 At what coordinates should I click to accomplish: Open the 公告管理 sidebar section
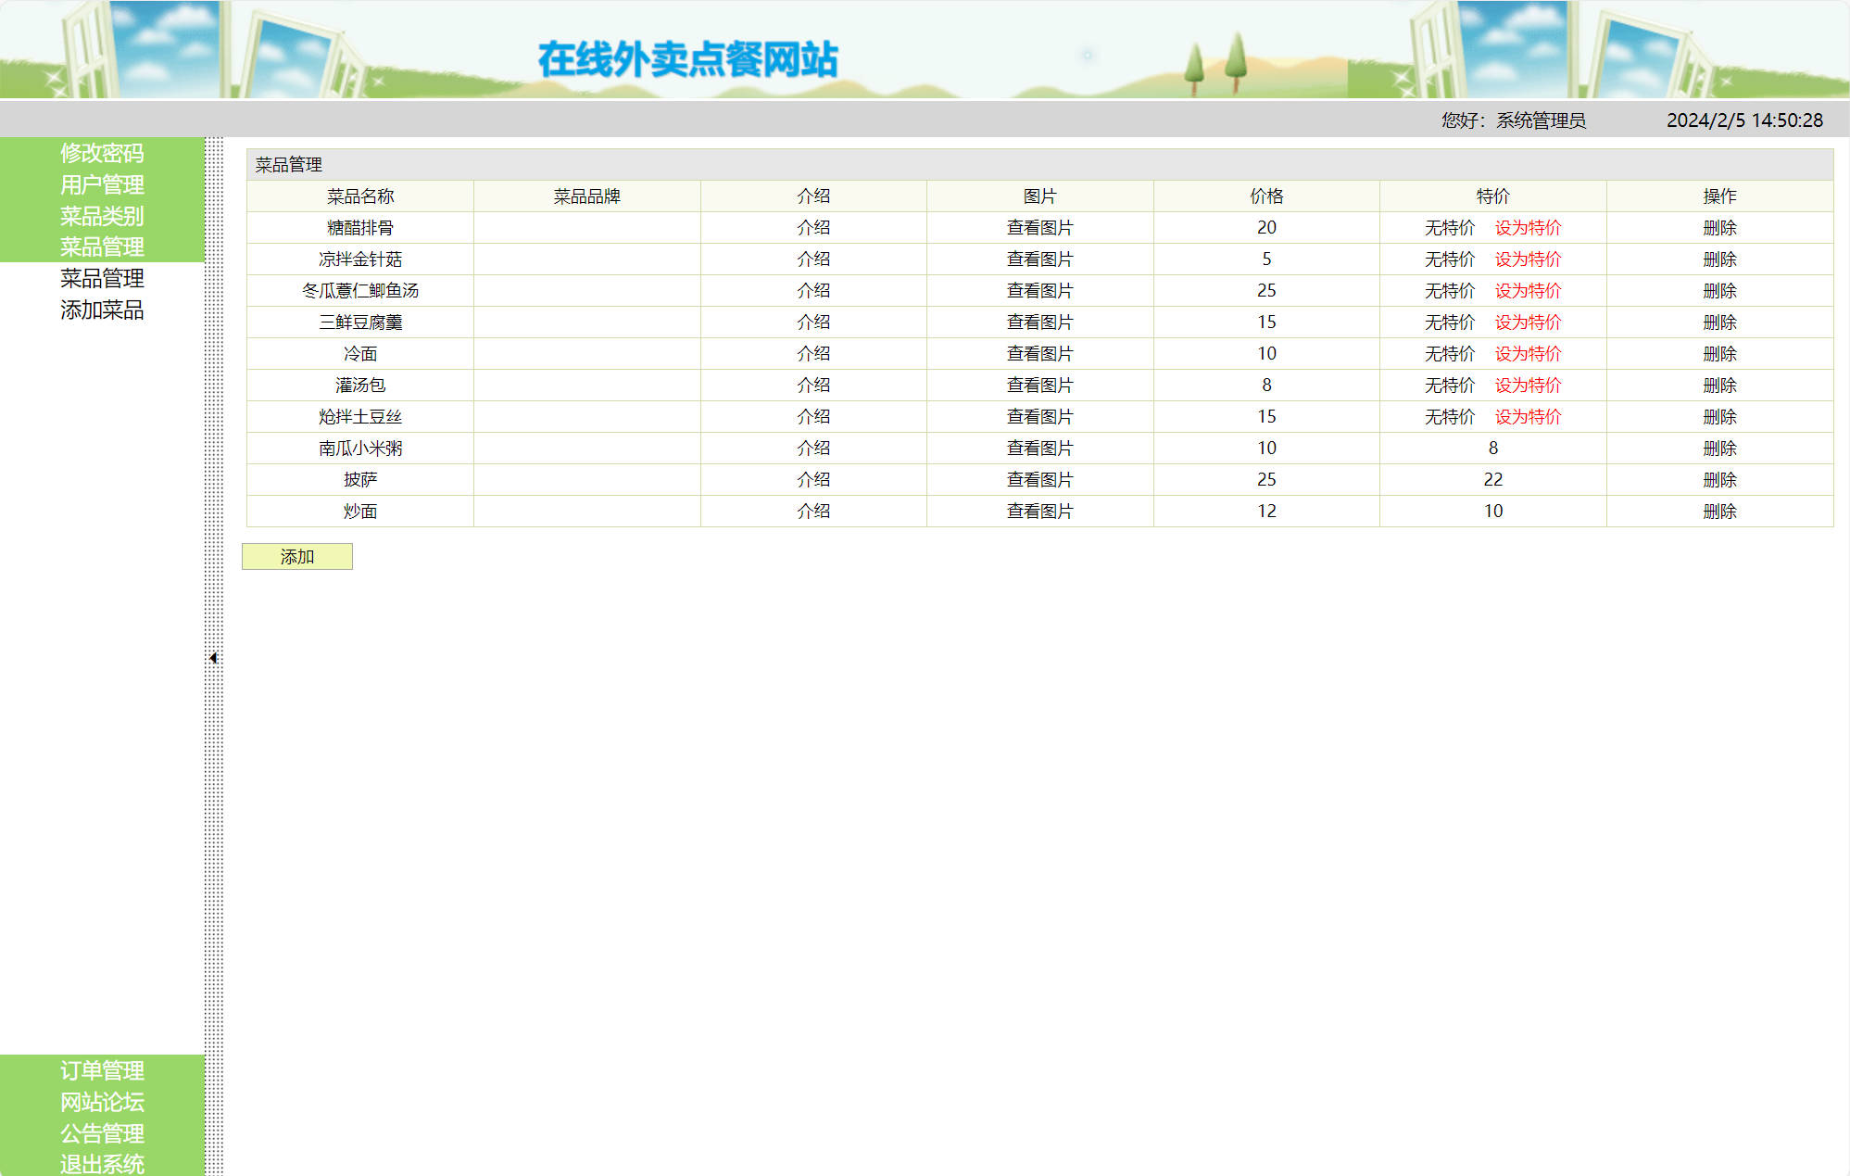[102, 1133]
